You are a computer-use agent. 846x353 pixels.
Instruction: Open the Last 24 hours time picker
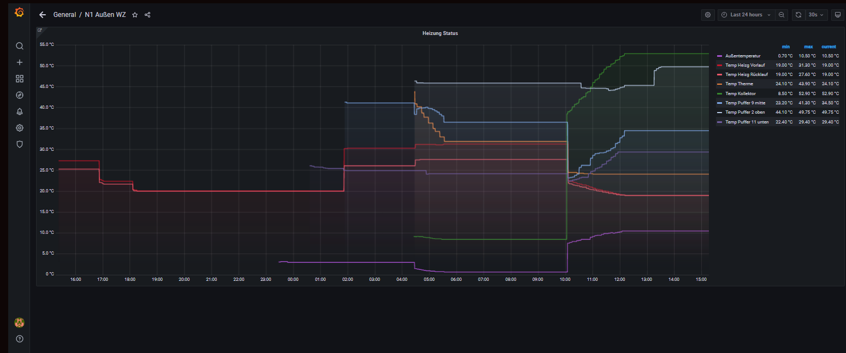pyautogui.click(x=746, y=15)
